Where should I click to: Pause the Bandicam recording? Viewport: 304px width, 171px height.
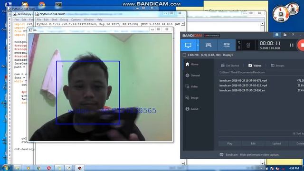click(x=292, y=45)
